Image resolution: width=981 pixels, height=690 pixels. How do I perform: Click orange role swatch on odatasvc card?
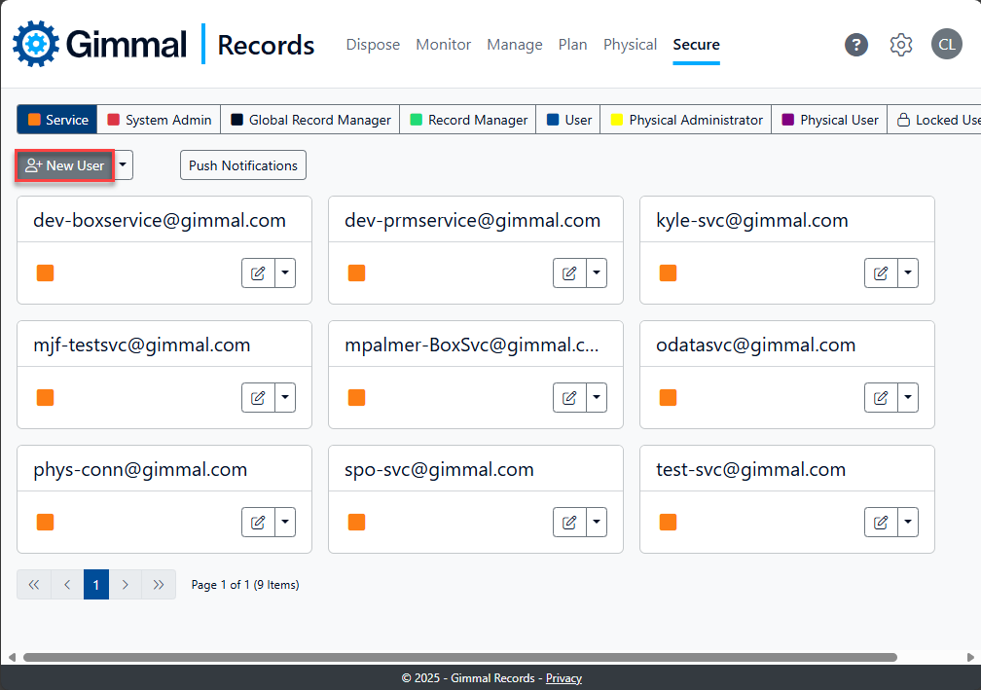669,397
